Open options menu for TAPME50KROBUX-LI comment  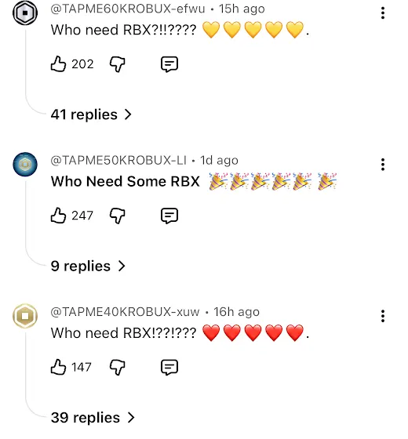coord(383,165)
